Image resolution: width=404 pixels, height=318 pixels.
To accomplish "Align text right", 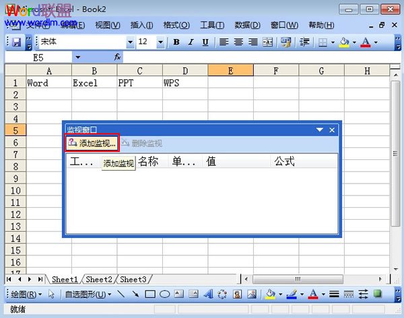I will click(x=253, y=42).
